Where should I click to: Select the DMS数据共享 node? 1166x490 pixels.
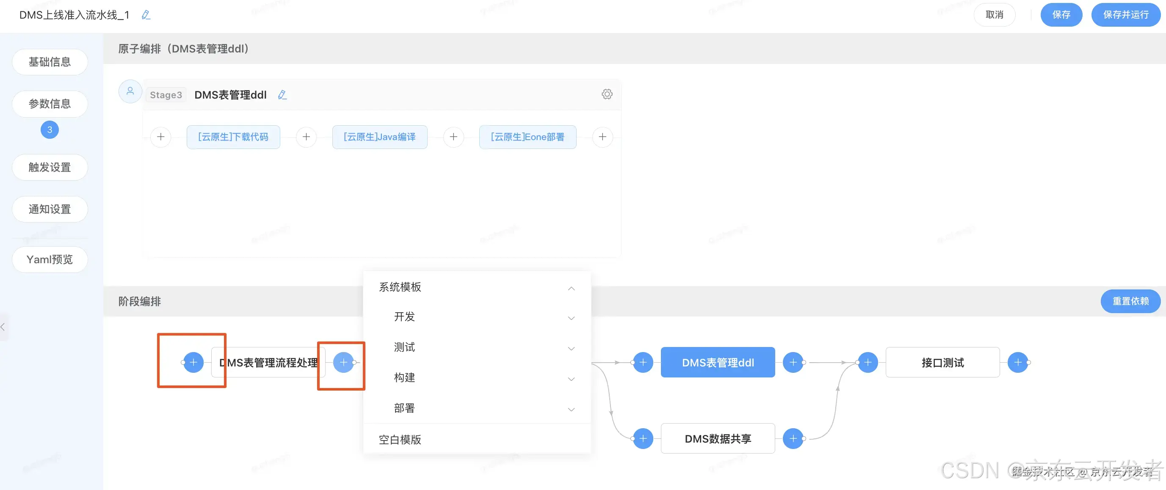pyautogui.click(x=718, y=438)
